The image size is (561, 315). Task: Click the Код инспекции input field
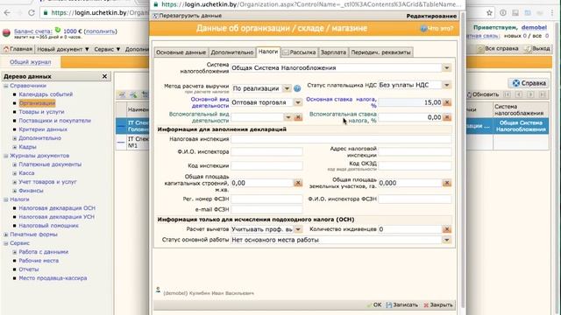point(266,165)
